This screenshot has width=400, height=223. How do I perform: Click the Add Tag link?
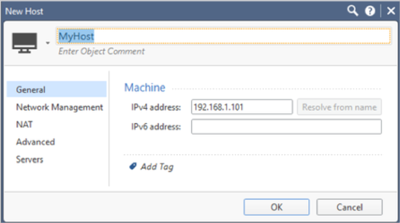157,167
